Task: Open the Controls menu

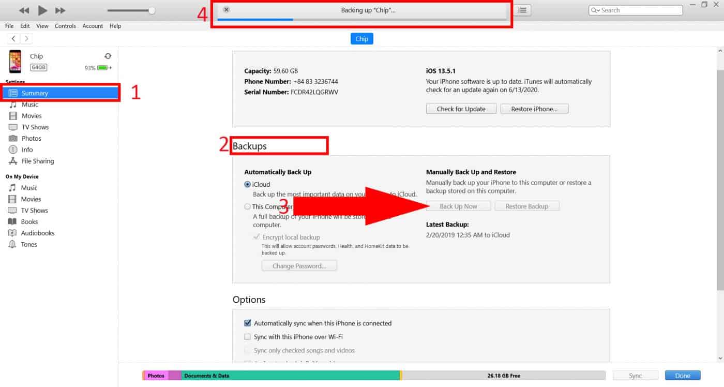Action: coord(65,26)
